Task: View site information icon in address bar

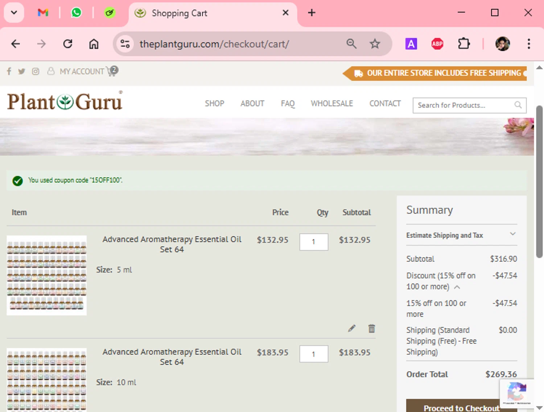Action: 125,44
